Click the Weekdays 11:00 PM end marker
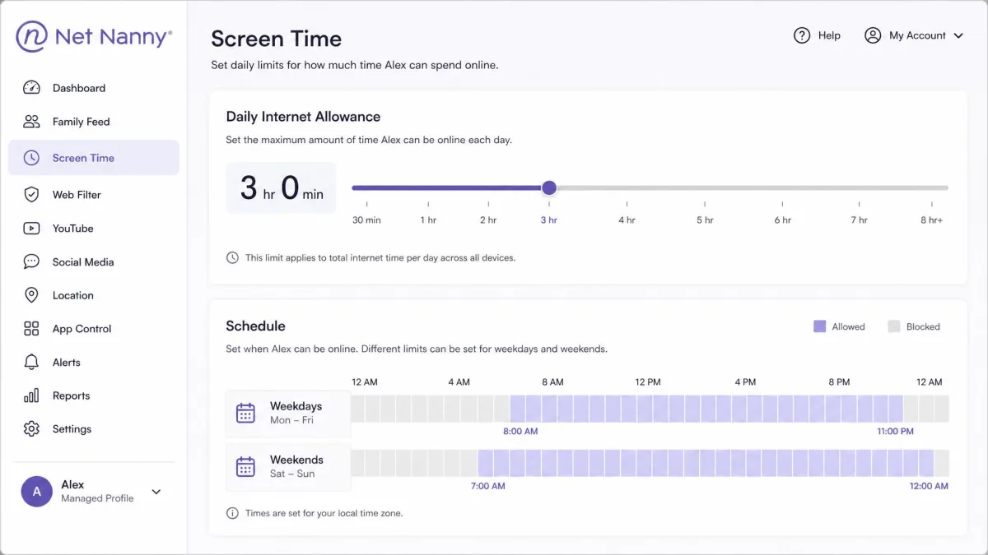 tap(895, 432)
